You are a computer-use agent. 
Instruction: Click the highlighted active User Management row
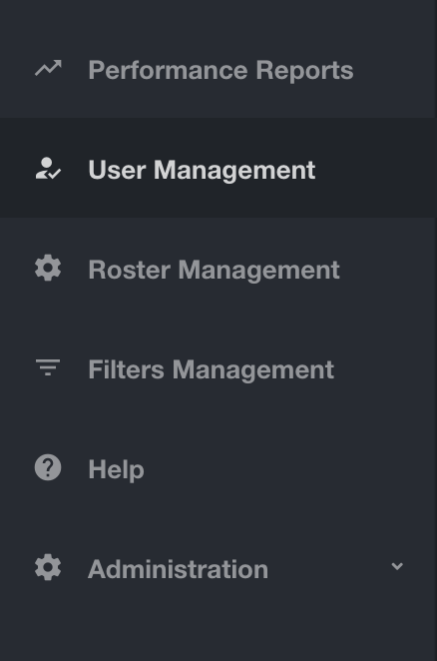click(218, 168)
